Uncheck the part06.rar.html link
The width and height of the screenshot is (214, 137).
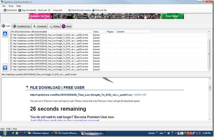(11, 41)
